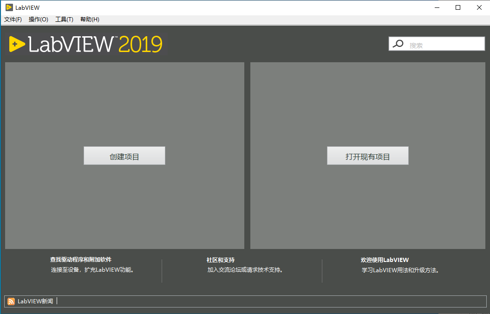
Task: Click the magnifier search icon
Action: (398, 44)
